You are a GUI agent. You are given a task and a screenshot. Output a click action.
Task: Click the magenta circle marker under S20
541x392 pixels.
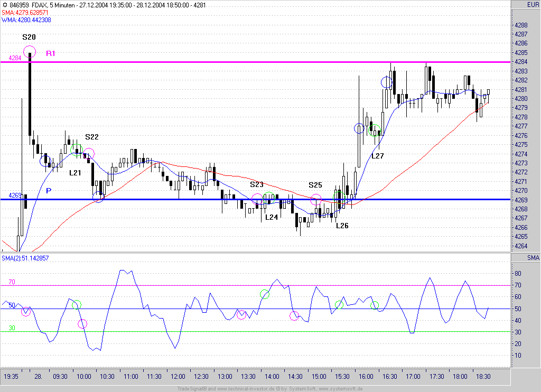30,51
